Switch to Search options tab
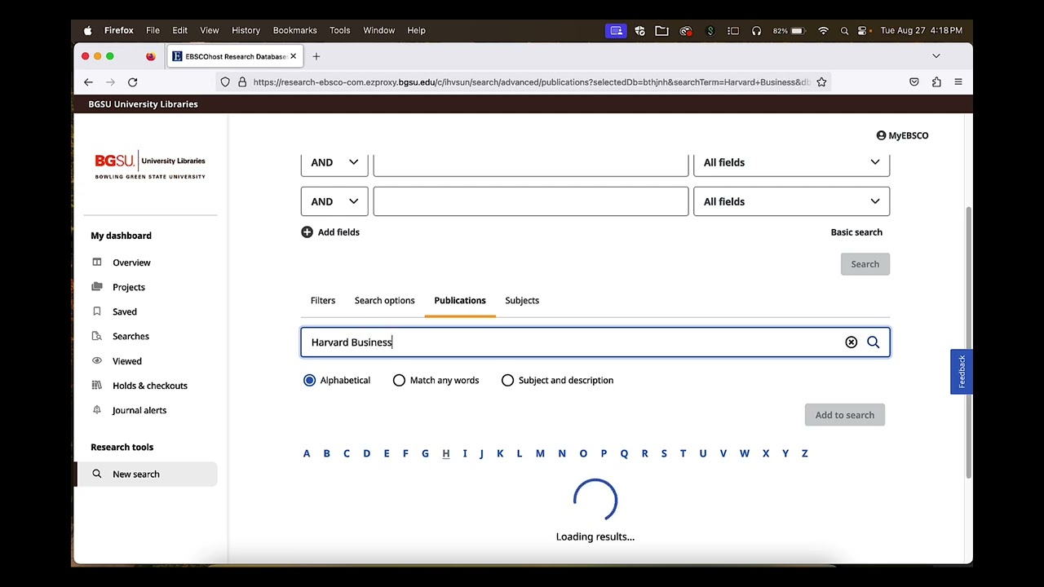This screenshot has height=587, width=1044. tap(385, 300)
